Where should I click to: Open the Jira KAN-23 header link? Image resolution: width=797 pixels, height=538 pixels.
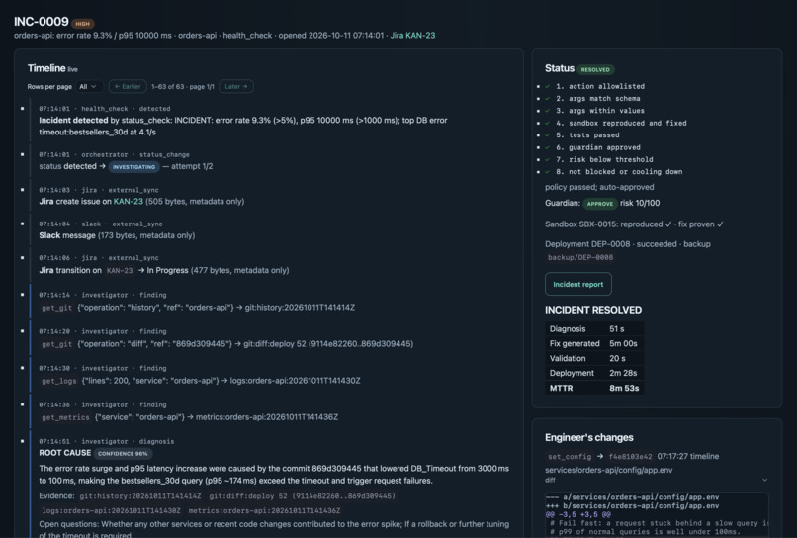coord(412,35)
